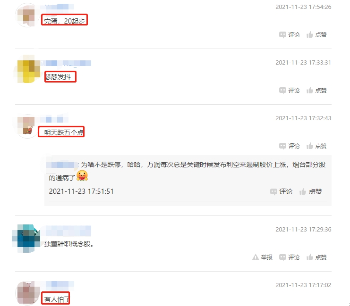Like the nested 17:51:51 reply
The image size is (350, 306).
(x=302, y=191)
